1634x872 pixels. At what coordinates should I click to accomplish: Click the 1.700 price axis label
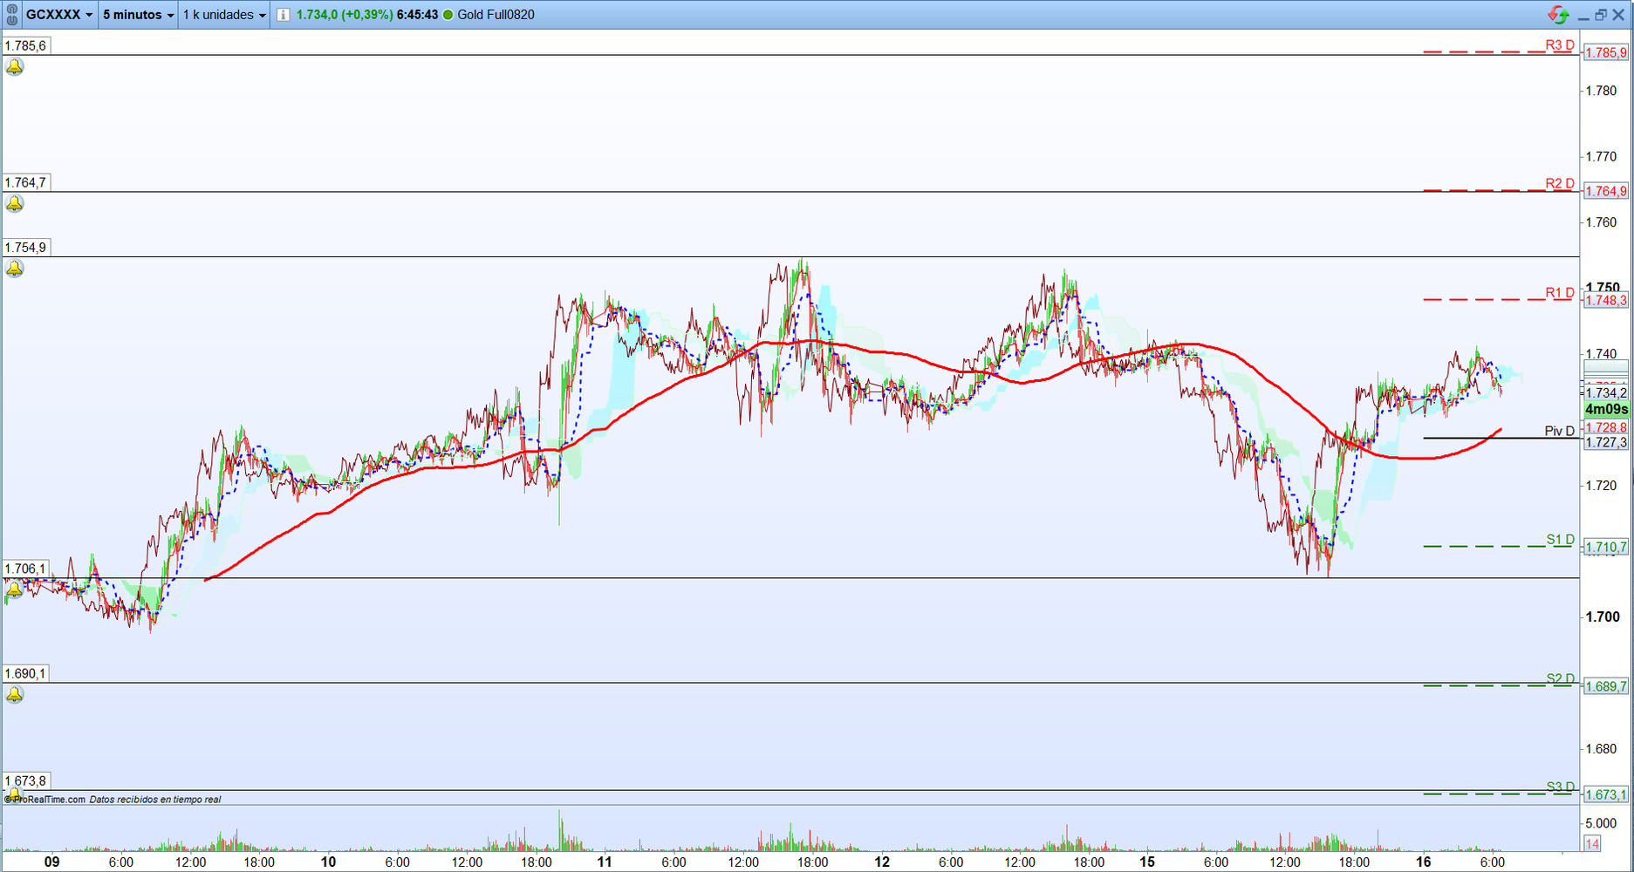[1602, 617]
